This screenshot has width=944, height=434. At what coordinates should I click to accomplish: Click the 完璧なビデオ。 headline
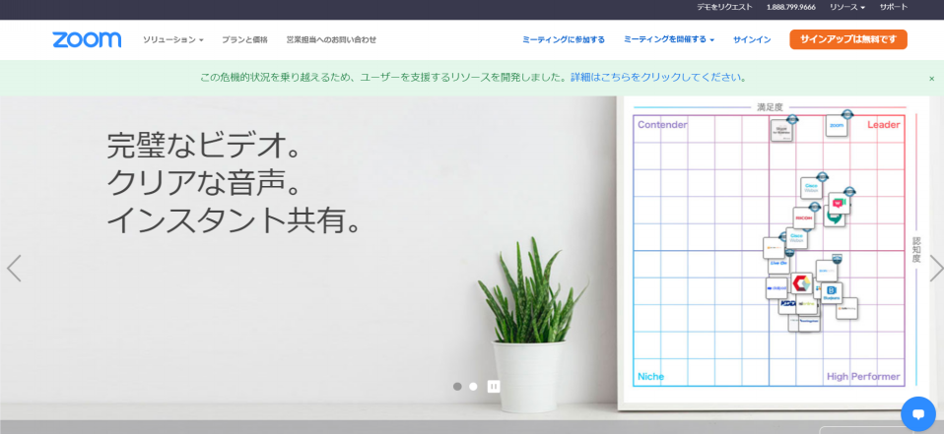point(204,146)
